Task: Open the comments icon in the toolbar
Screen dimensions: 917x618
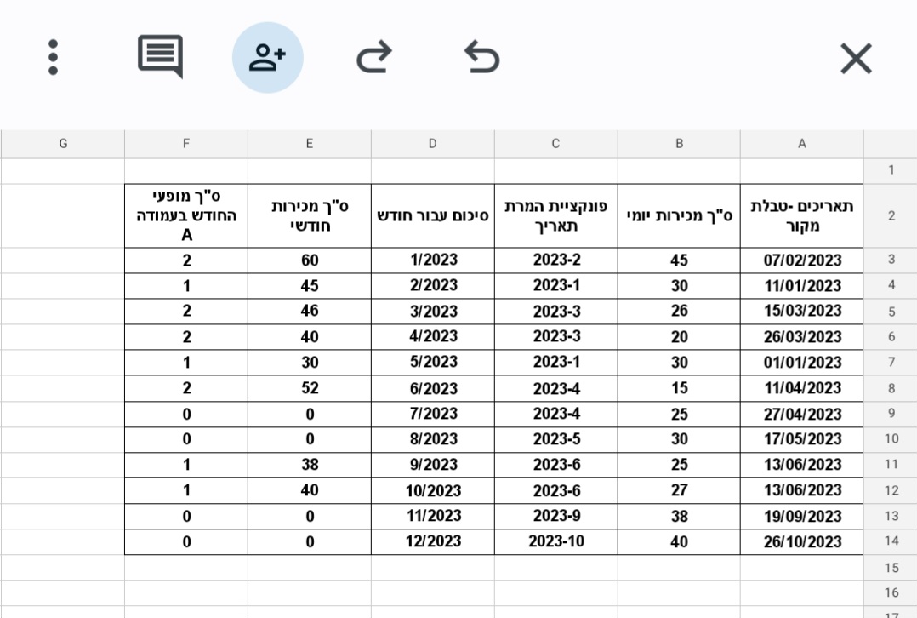Action: point(159,57)
